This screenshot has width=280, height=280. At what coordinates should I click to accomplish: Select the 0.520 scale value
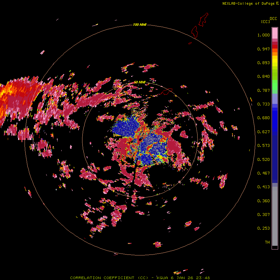coord(264,160)
